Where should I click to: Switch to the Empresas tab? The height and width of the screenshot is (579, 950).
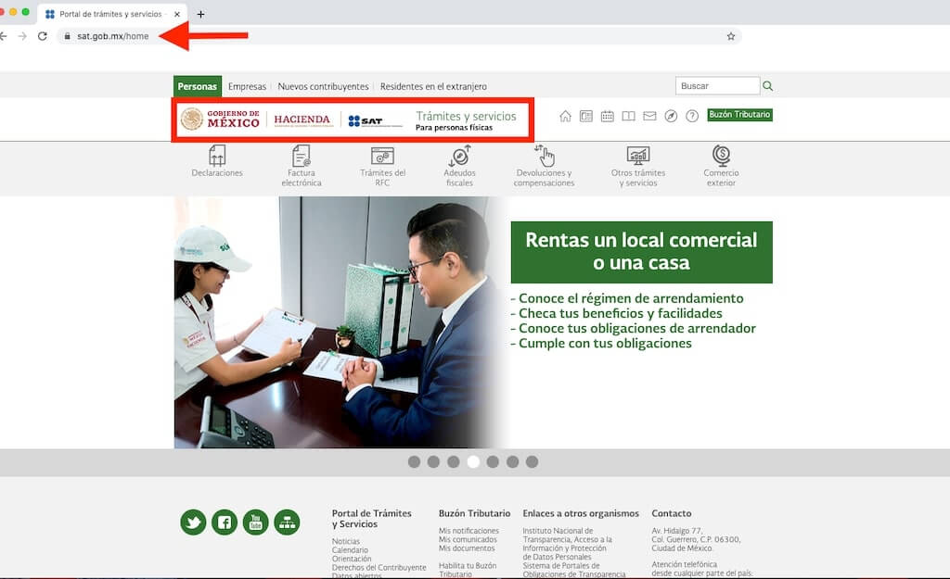pos(247,86)
